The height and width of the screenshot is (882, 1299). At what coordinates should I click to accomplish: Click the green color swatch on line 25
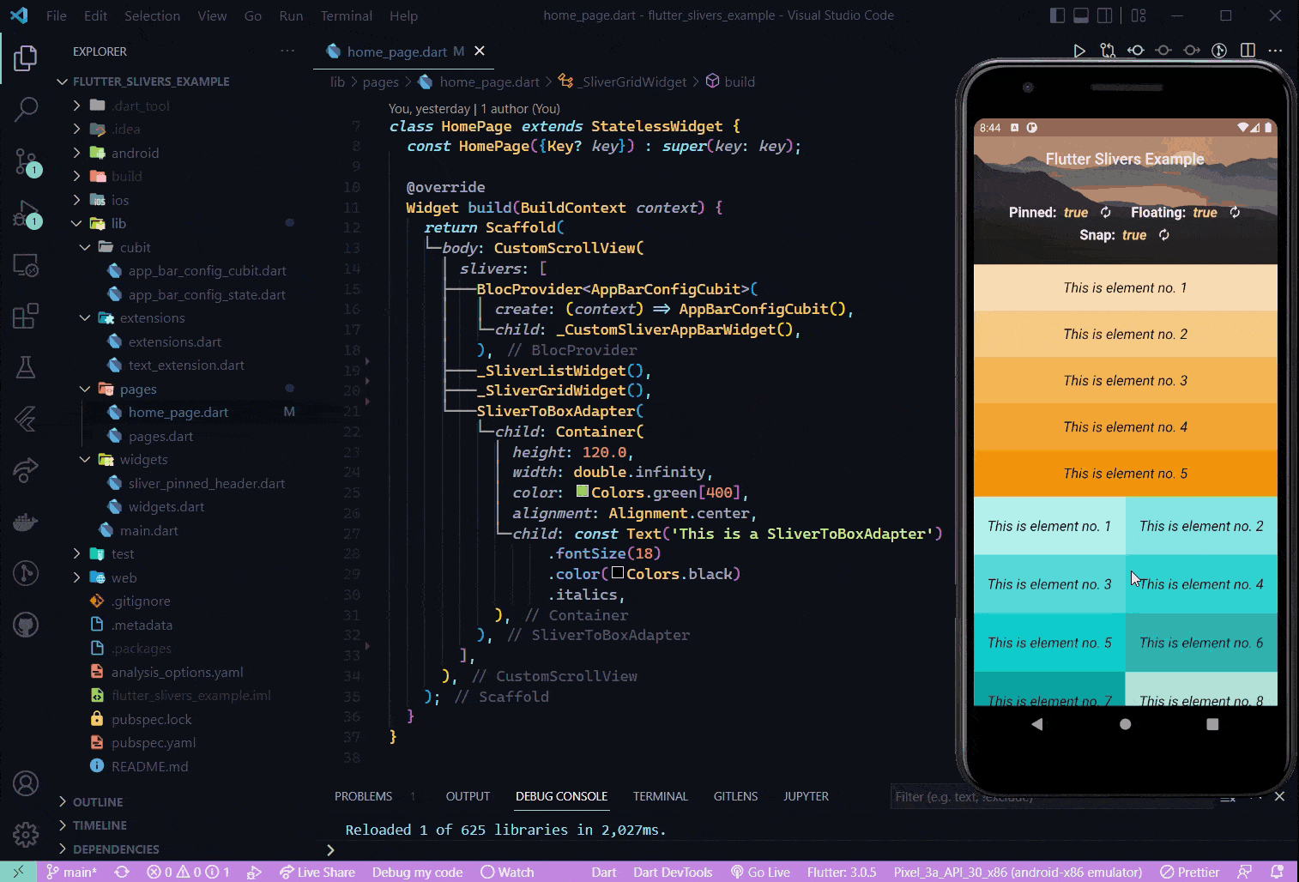coord(583,492)
